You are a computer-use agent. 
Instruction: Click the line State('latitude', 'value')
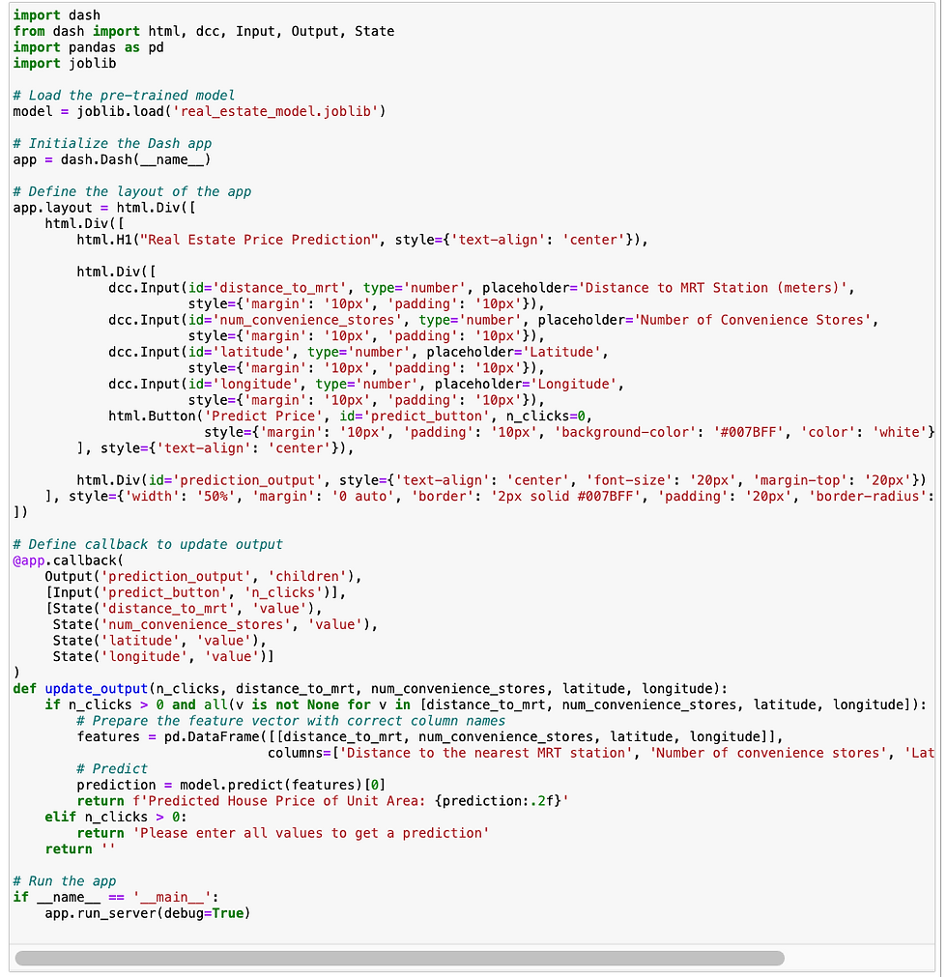click(160, 641)
